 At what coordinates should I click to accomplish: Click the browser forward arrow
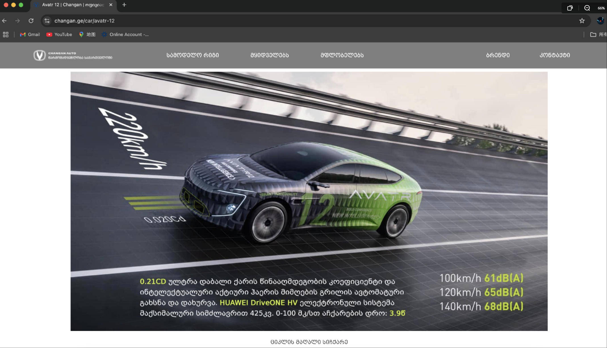(18, 21)
